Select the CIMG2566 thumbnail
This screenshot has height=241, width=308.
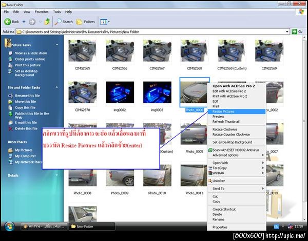pyautogui.click(x=120, y=51)
